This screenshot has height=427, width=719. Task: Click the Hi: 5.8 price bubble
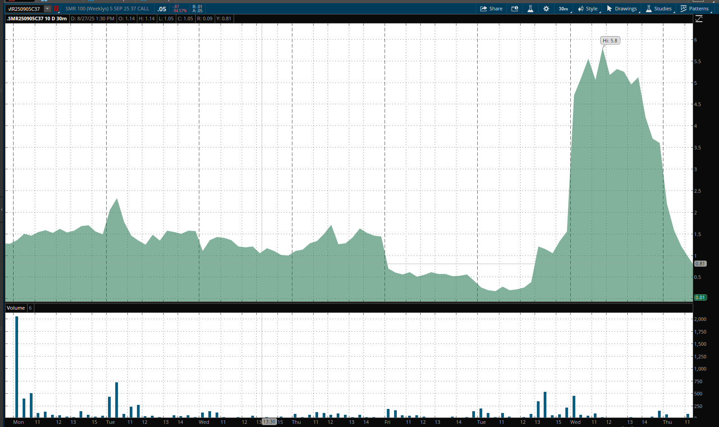610,41
